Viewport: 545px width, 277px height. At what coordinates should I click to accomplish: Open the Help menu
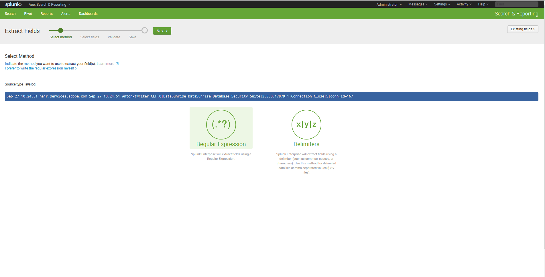pos(483,4)
